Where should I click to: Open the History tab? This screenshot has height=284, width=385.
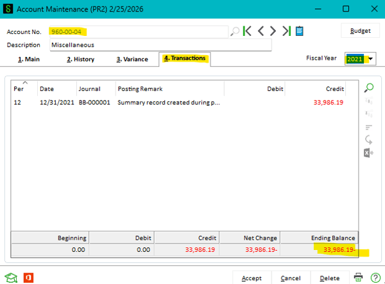80,60
